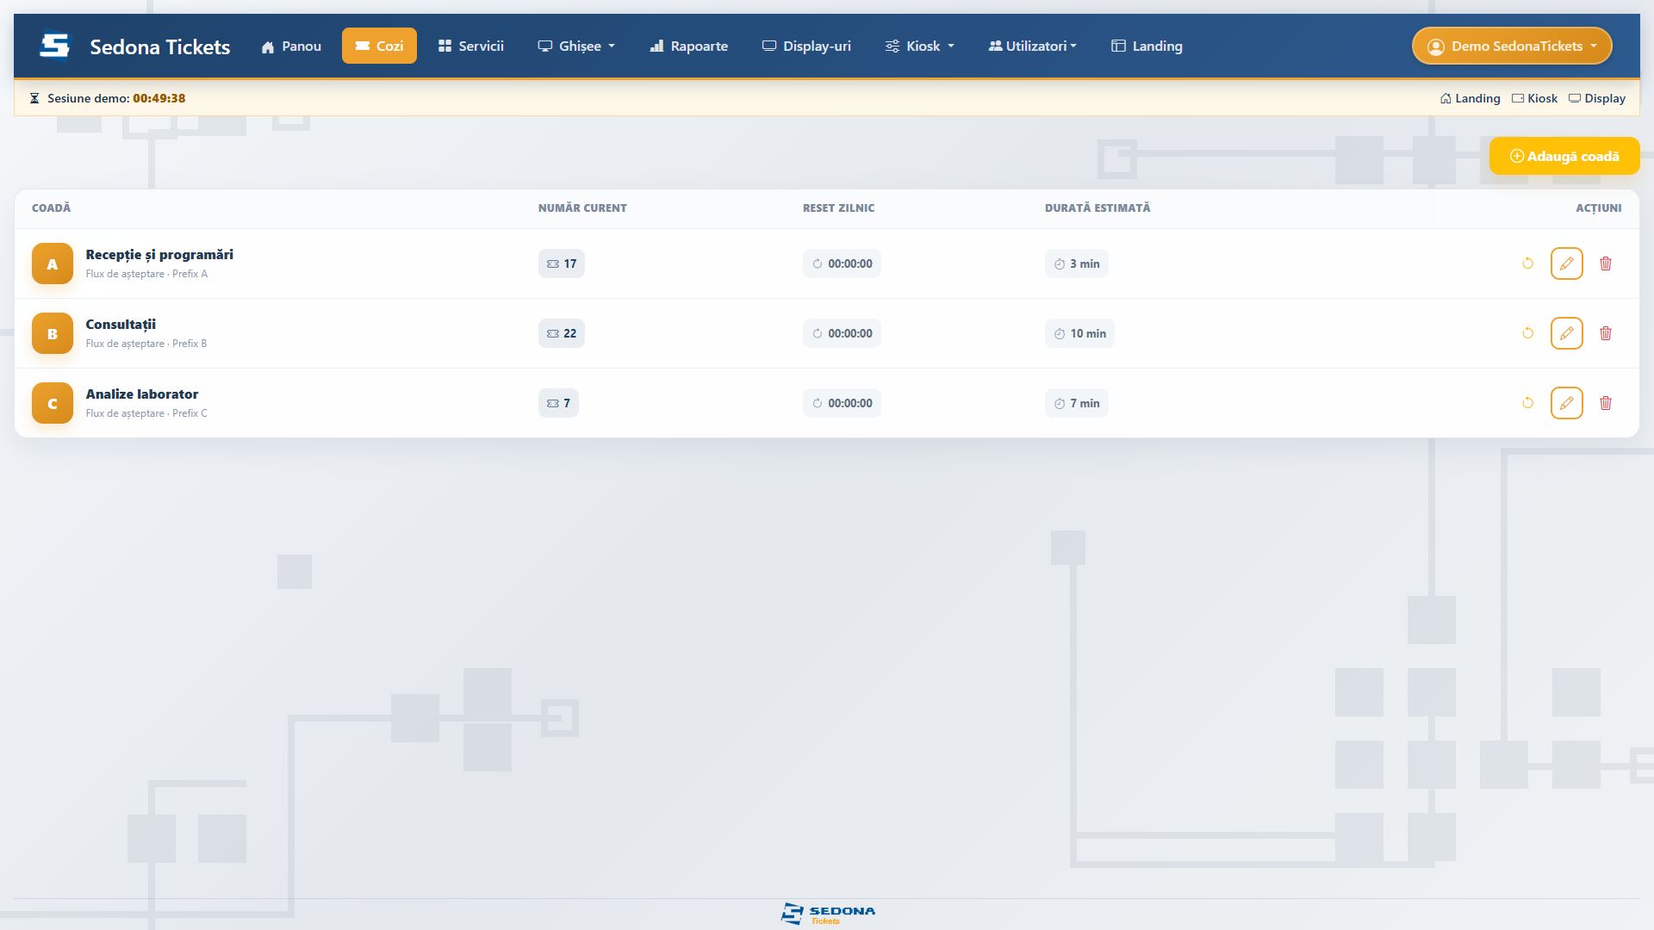Click the orange C queue badge
Viewport: 1654px width, 930px height.
point(53,403)
